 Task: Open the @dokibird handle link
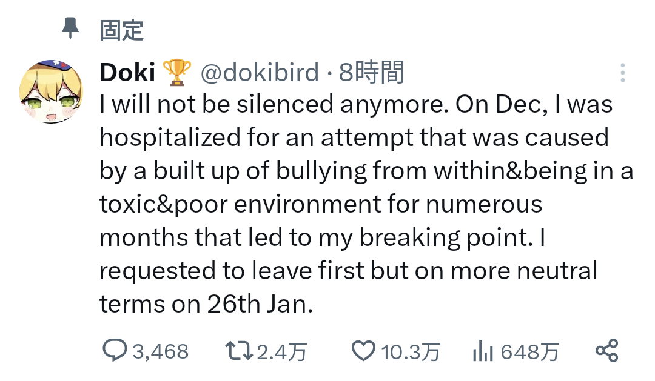[259, 73]
